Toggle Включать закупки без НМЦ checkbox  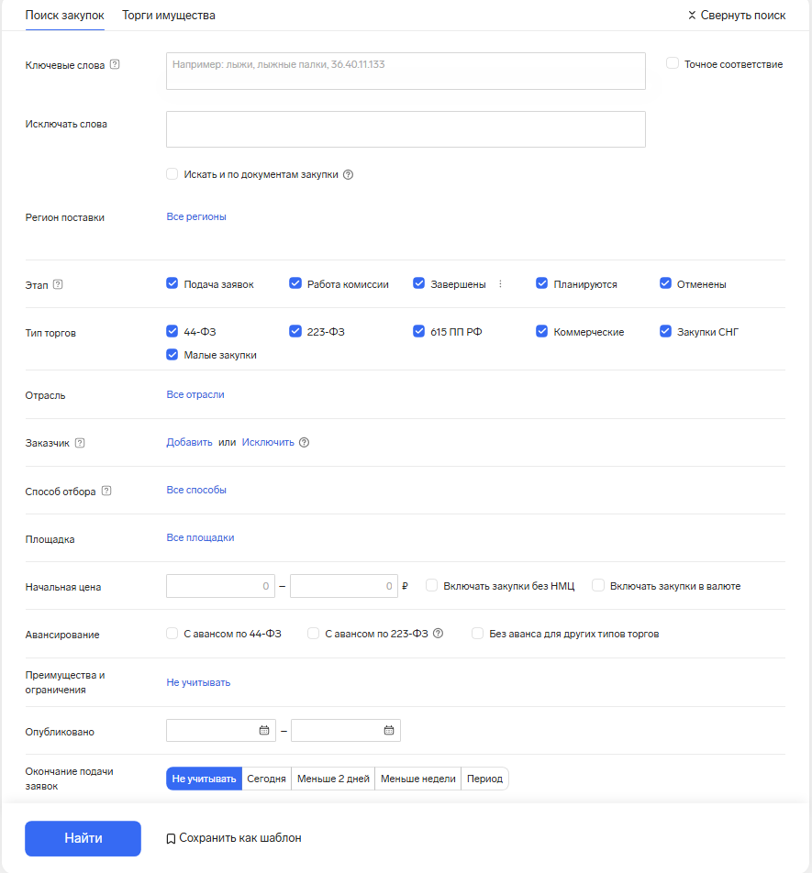pyautogui.click(x=431, y=585)
